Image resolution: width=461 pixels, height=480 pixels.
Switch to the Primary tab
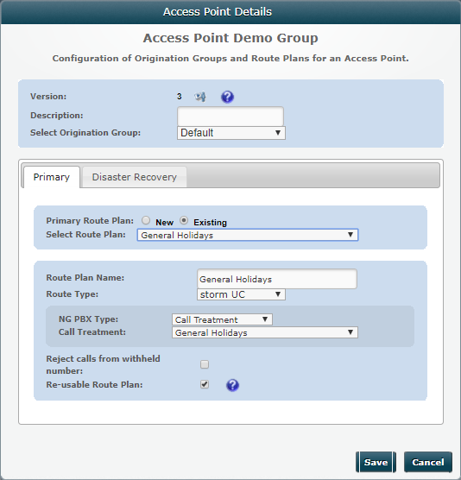point(52,177)
